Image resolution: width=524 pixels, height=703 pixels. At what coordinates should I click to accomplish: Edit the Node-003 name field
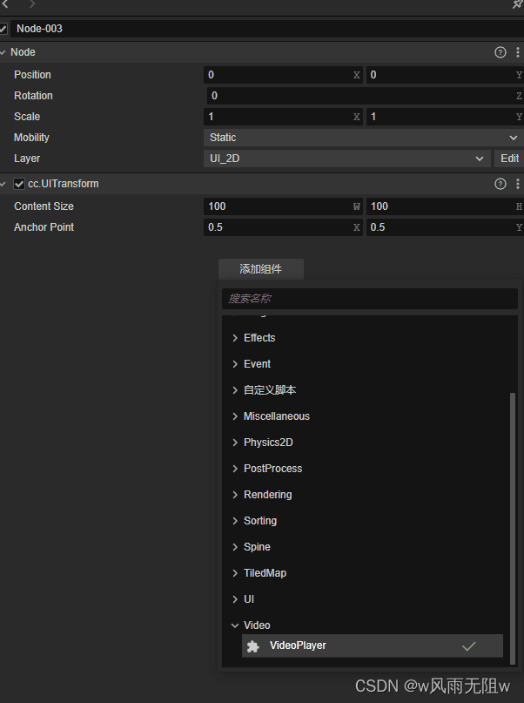coord(267,29)
